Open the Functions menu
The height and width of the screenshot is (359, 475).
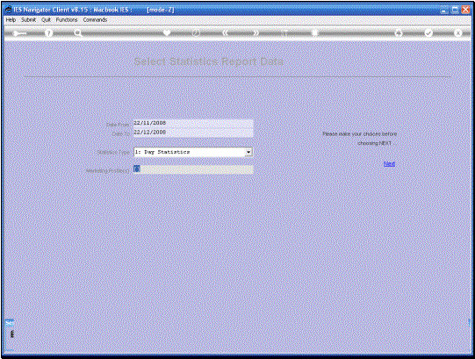click(x=67, y=19)
